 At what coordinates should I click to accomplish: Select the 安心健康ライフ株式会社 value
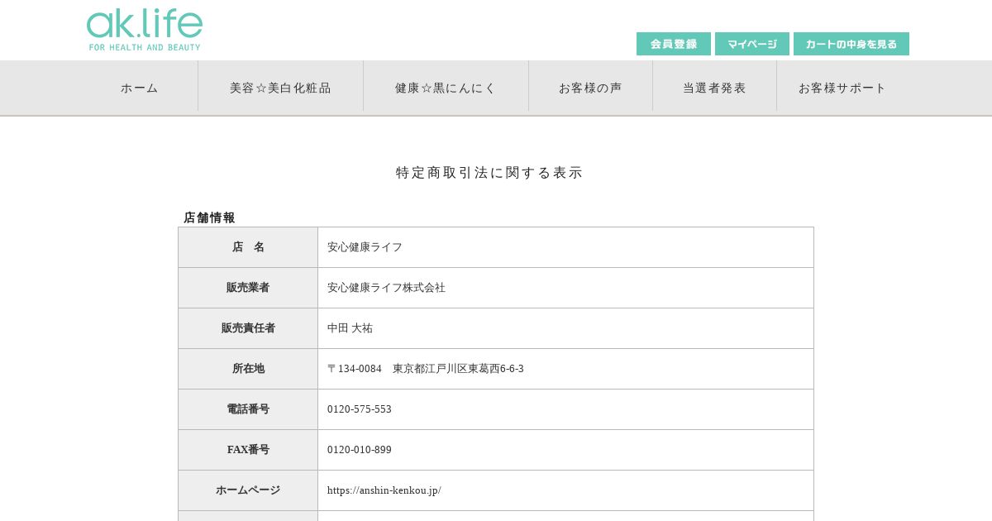386,288
